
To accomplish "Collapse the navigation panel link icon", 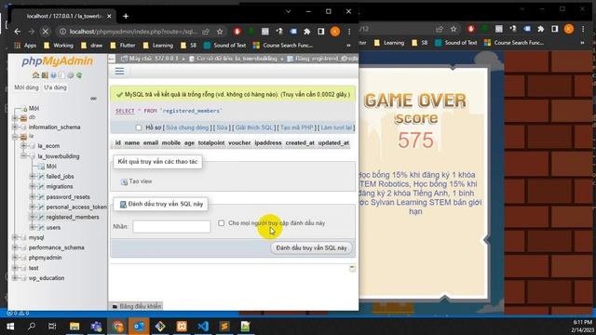I will coord(93,99).
